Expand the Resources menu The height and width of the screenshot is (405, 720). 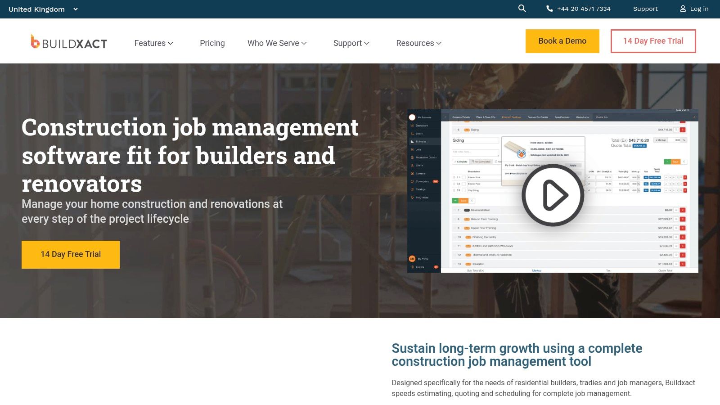(418, 43)
